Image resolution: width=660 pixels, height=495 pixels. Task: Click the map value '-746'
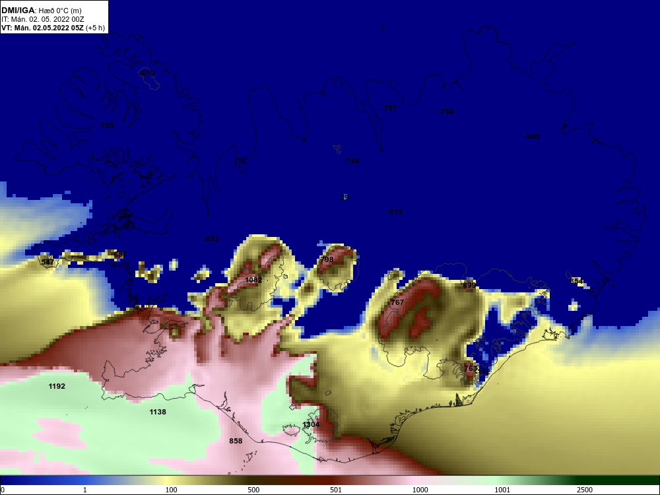point(352,161)
